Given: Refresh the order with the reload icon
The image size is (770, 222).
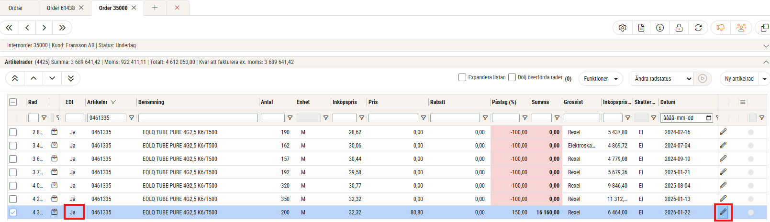Looking at the screenshot, I should tap(698, 28).
